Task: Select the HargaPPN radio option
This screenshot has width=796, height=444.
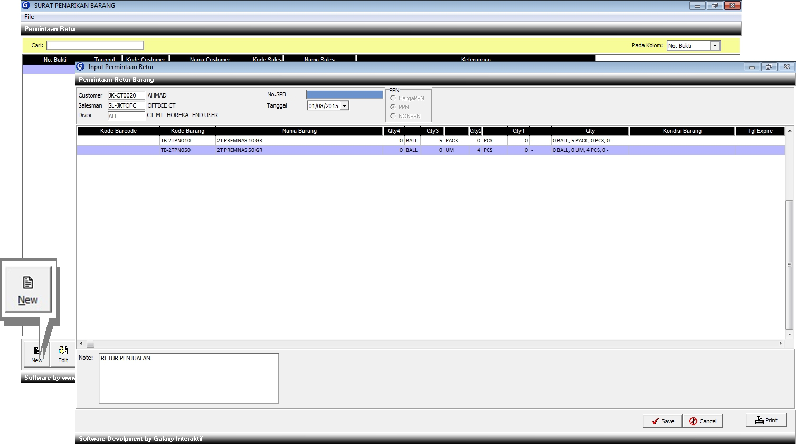Action: (x=393, y=98)
